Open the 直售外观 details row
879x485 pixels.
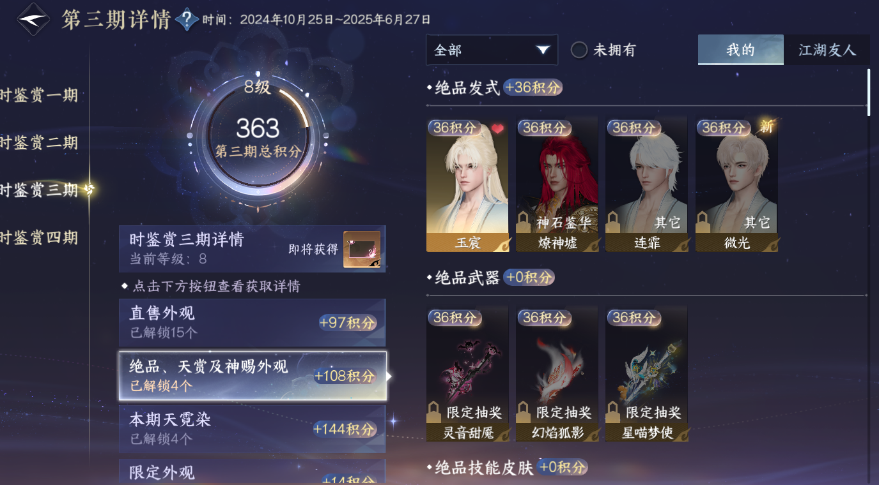[253, 322]
